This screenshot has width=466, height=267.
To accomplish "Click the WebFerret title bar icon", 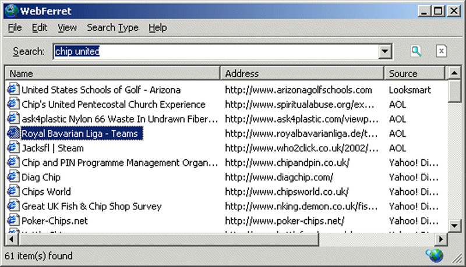I will [12, 11].
